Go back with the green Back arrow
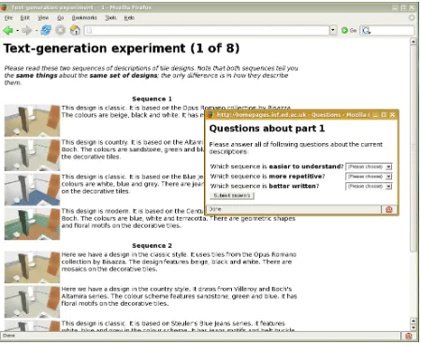The image size is (421, 344). pos(8,31)
